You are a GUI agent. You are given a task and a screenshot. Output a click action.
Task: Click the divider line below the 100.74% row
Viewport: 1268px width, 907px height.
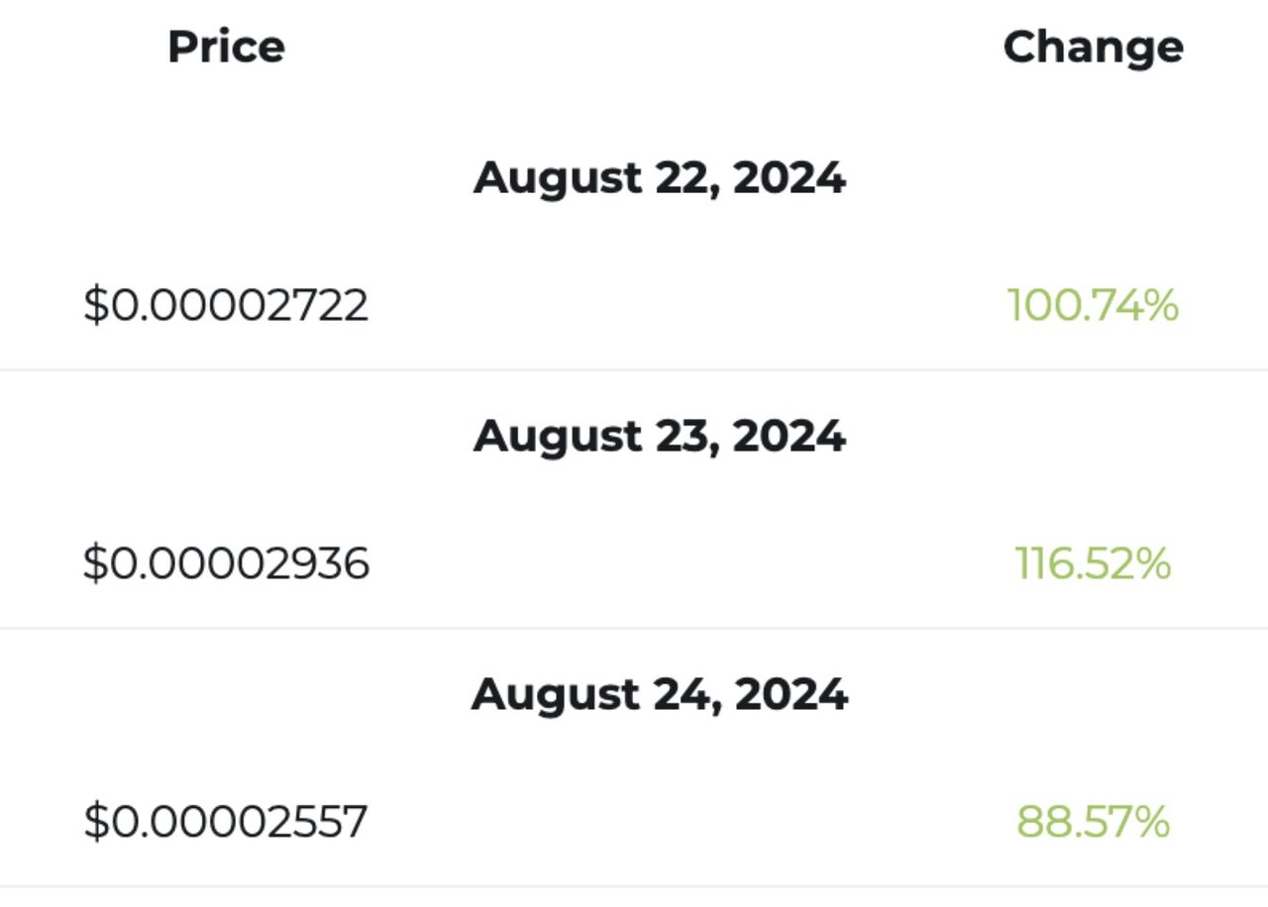(x=634, y=370)
